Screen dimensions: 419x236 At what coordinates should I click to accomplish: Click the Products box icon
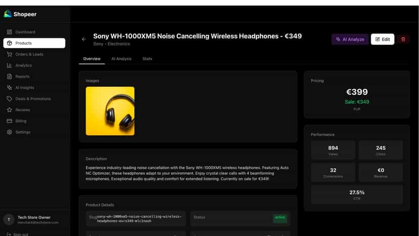tap(9, 43)
